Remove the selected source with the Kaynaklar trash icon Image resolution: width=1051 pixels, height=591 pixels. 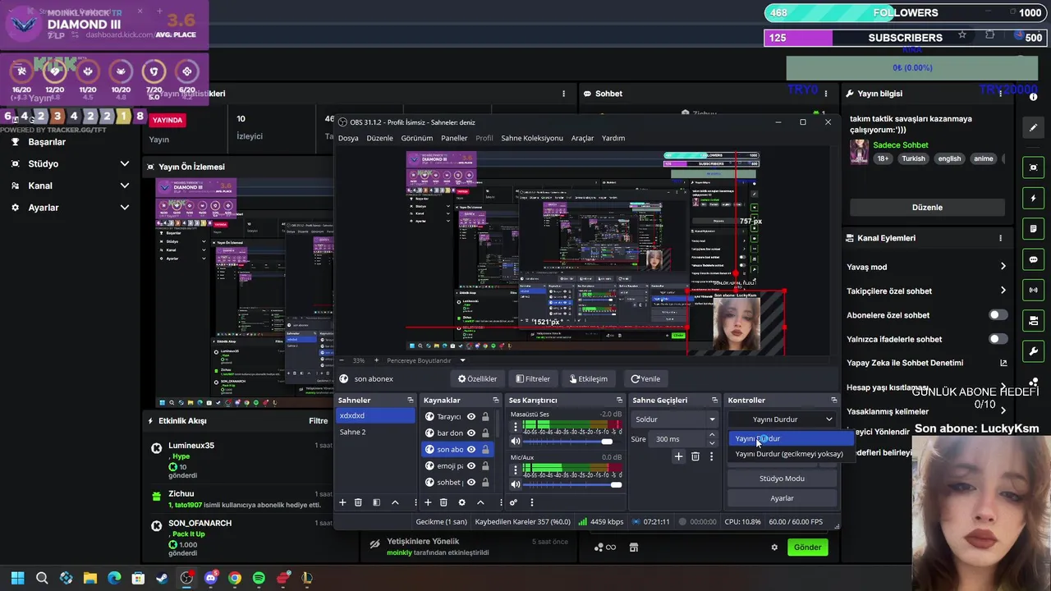click(443, 502)
